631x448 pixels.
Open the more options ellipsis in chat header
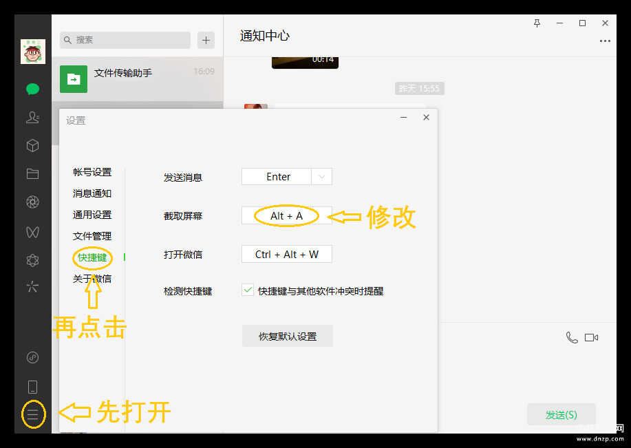click(x=605, y=41)
